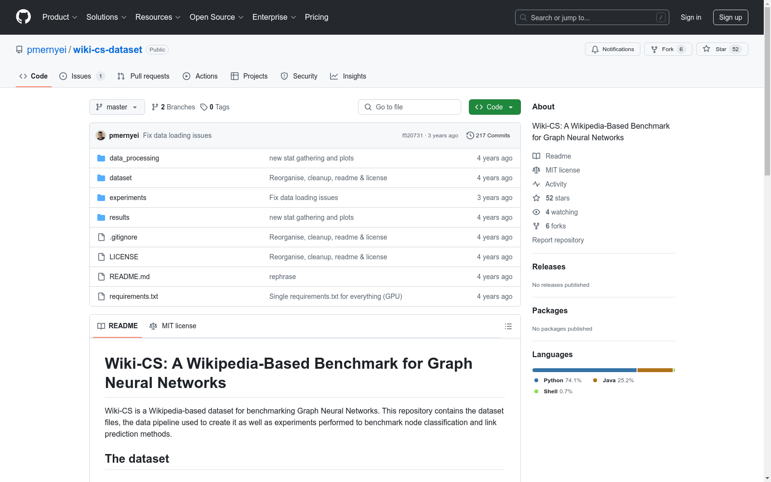The height and width of the screenshot is (482, 771).
Task: Open the wiki-cs-dataset repository link
Action: 107,50
